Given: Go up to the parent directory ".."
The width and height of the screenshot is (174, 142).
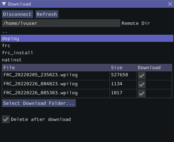Looking at the screenshot, I should pyautogui.click(x=87, y=32).
